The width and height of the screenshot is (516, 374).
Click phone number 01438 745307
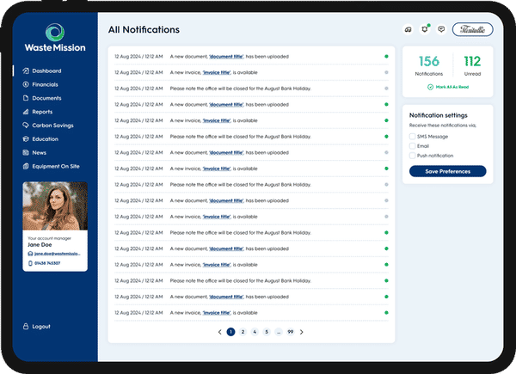coord(47,263)
